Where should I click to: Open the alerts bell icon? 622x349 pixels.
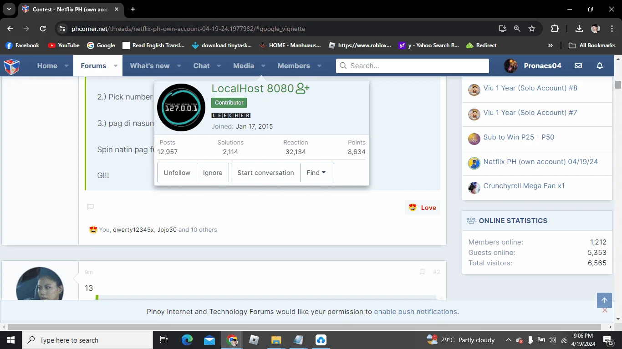600,66
